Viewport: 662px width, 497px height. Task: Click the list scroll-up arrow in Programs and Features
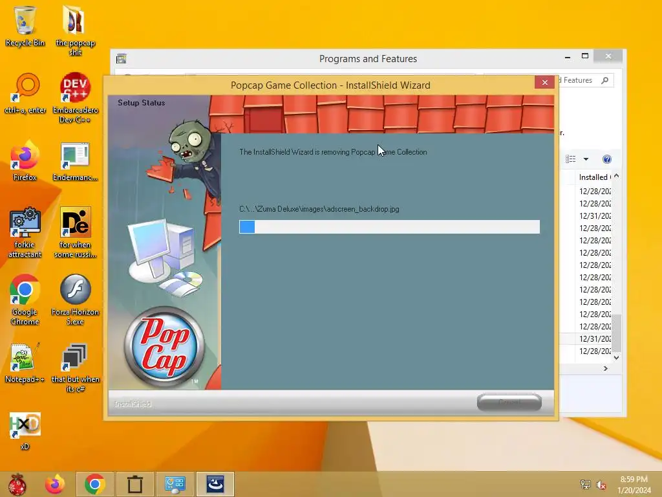(616, 176)
